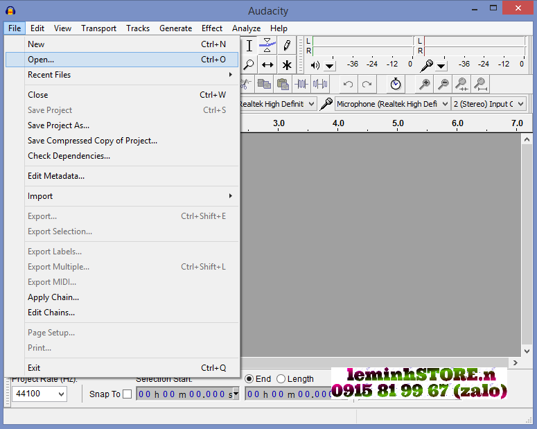Select the Envelope tool
The image size is (537, 429).
267,45
